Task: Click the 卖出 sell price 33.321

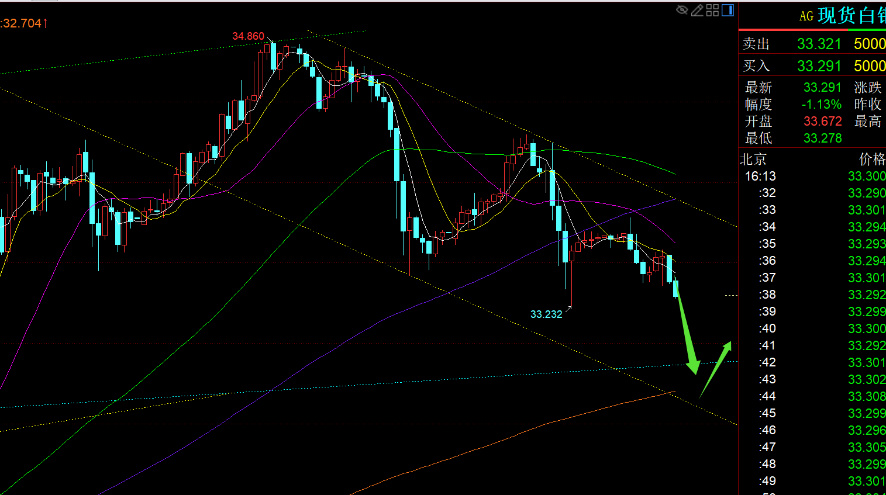Action: tap(819, 44)
